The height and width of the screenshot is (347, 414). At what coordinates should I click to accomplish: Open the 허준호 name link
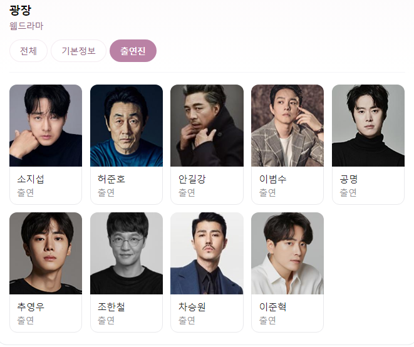click(111, 179)
